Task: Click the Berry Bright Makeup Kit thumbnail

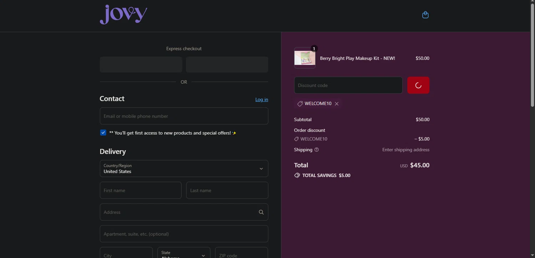Action: [305, 58]
